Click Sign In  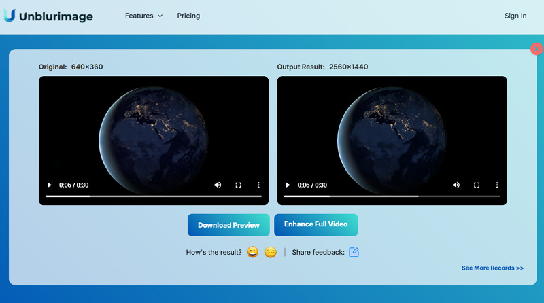[x=515, y=16]
